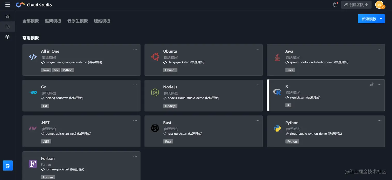Open more options on Node.js card
392x180 pixels.
257,85
